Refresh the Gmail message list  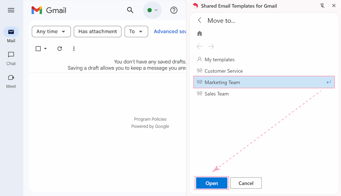point(60,48)
